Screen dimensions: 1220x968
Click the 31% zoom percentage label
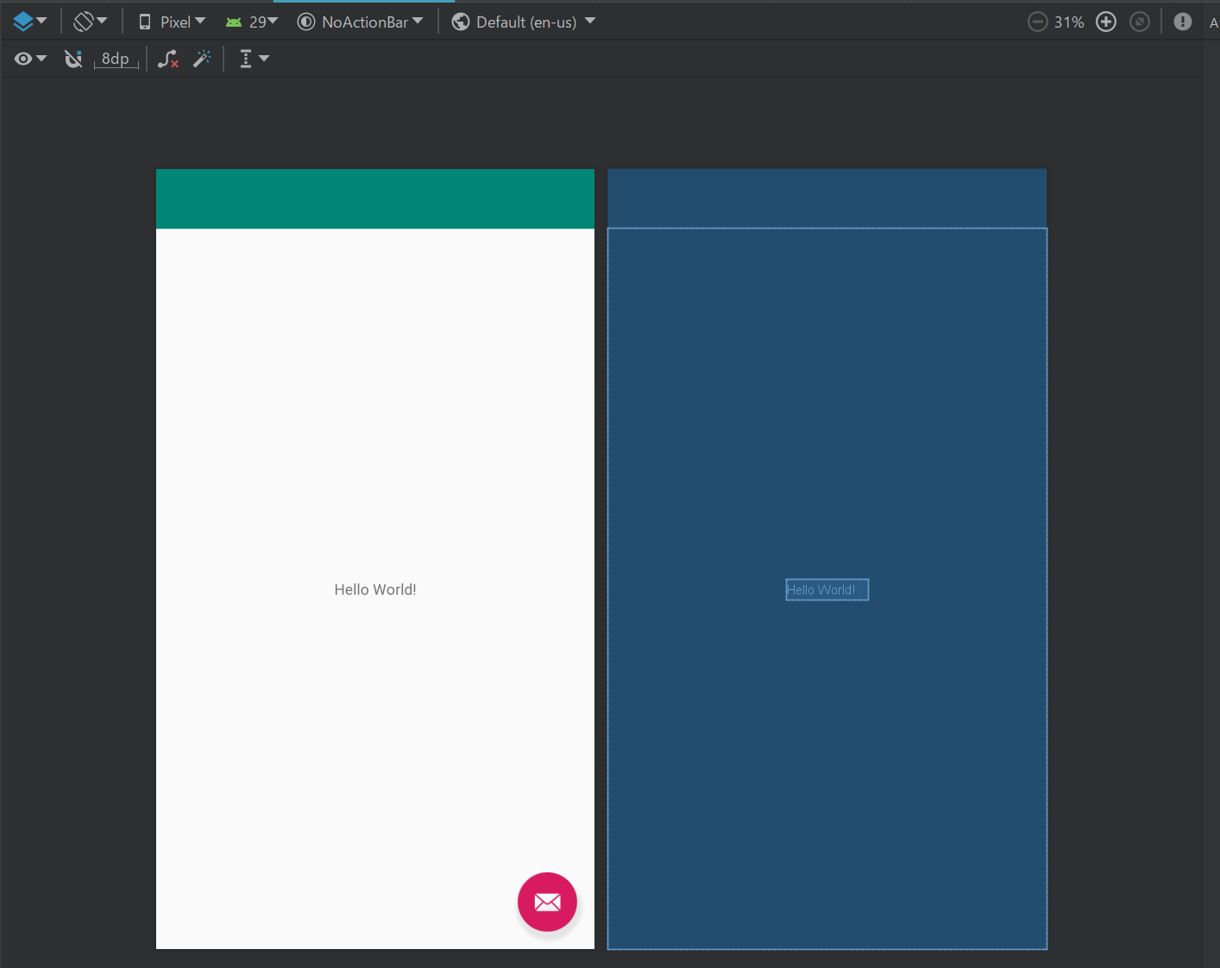tap(1071, 22)
